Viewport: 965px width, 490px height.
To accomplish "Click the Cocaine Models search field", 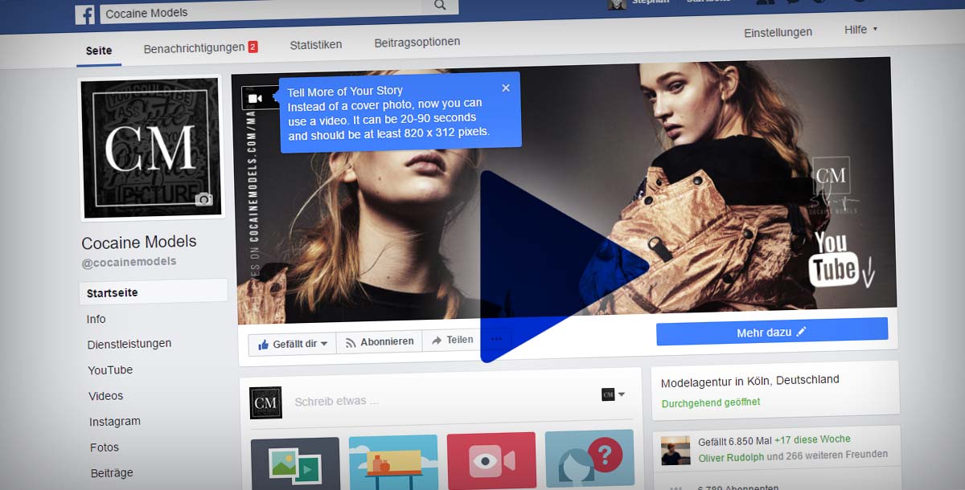I will point(261,10).
